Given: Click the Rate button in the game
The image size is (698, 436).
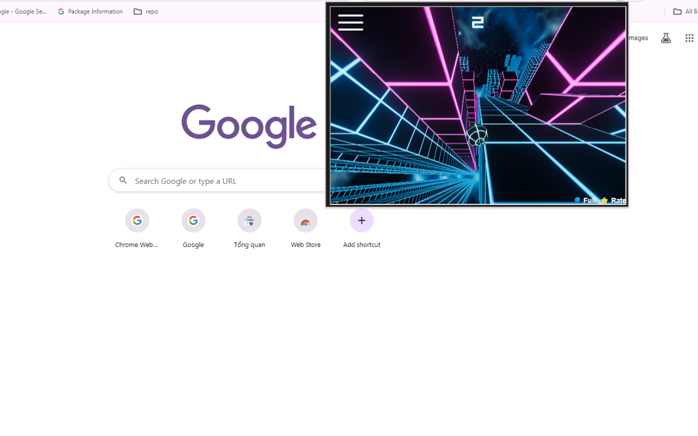Looking at the screenshot, I should tap(613, 201).
